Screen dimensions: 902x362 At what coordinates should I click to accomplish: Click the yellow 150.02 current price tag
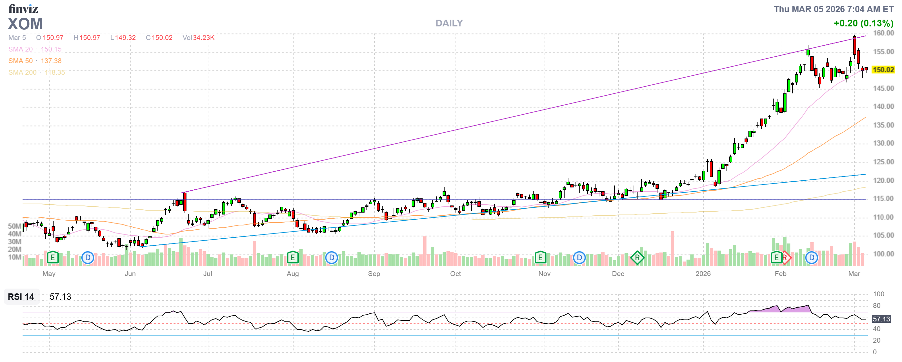[883, 70]
